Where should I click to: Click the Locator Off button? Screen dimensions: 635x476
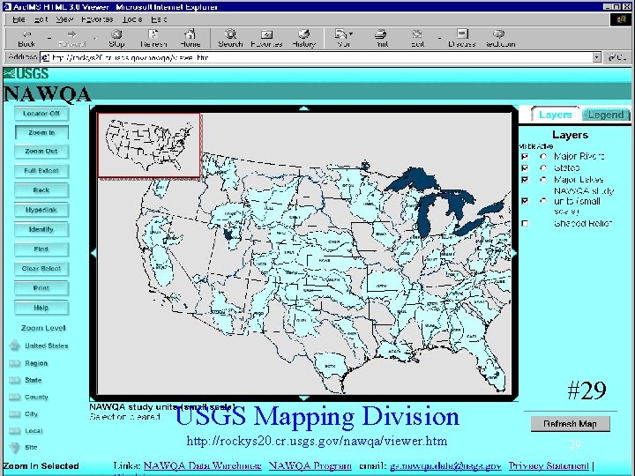click(41, 114)
